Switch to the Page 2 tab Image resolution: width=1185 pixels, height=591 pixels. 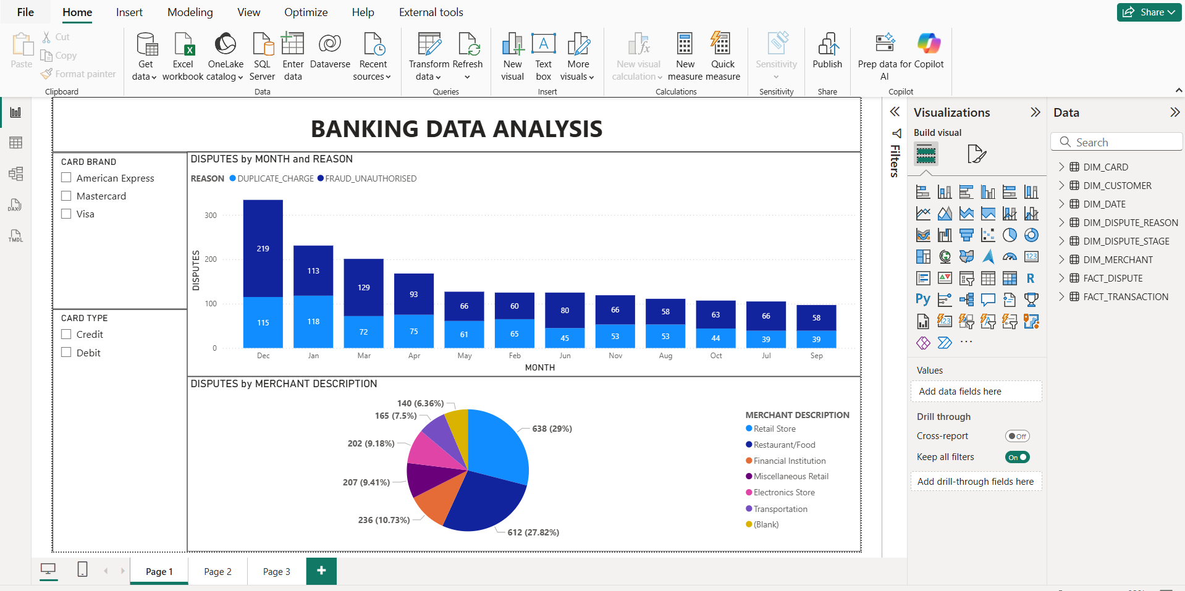[x=217, y=572]
